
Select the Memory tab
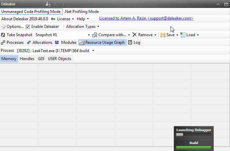9,59
